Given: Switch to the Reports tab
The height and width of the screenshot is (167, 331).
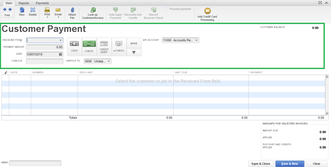Looking at the screenshot, I should pos(24,3).
